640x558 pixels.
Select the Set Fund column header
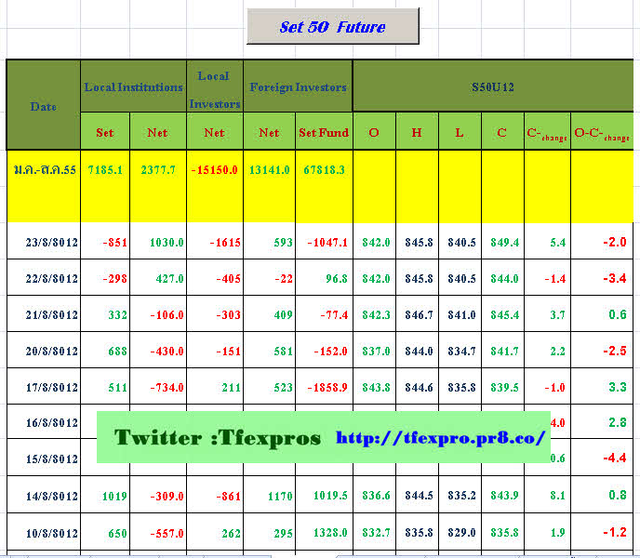(324, 132)
